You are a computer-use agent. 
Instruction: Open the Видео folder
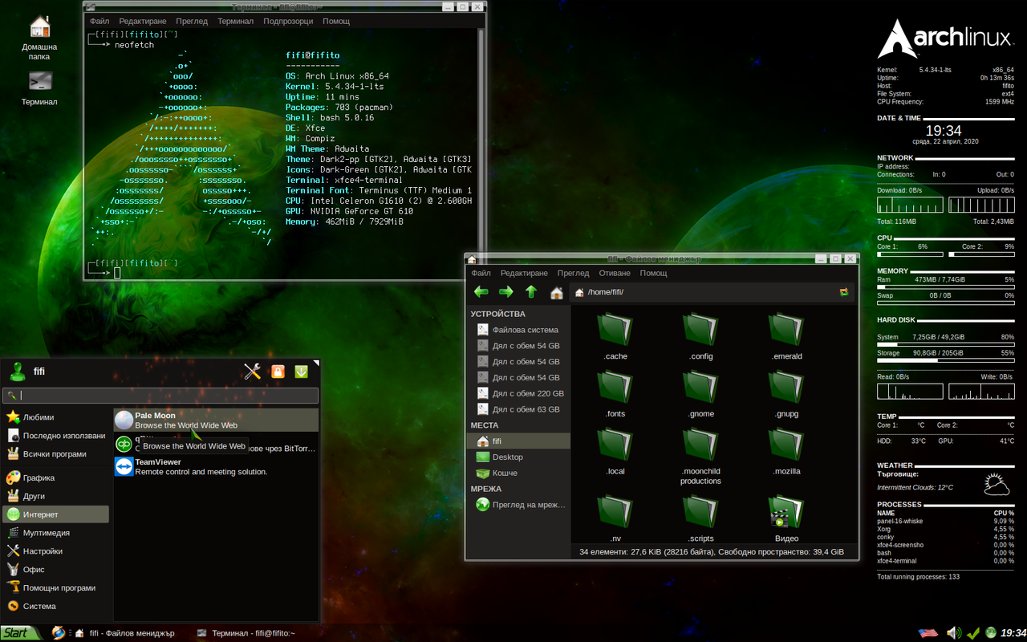[x=786, y=519]
